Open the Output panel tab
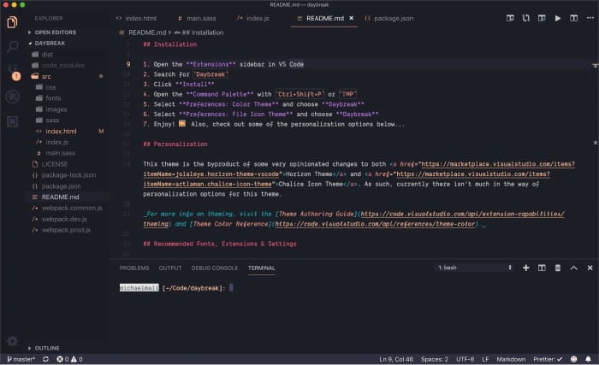 pyautogui.click(x=170, y=268)
